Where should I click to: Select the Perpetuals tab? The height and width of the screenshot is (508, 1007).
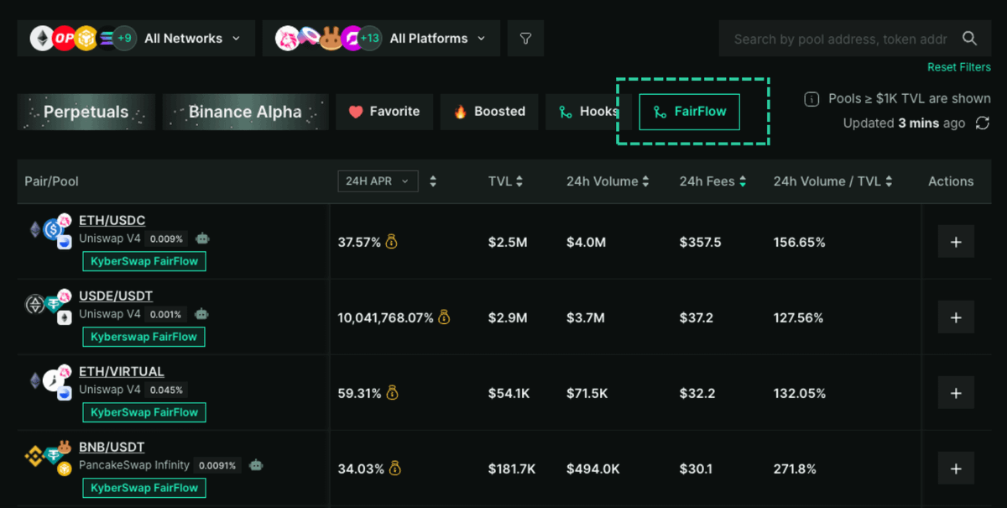(86, 112)
